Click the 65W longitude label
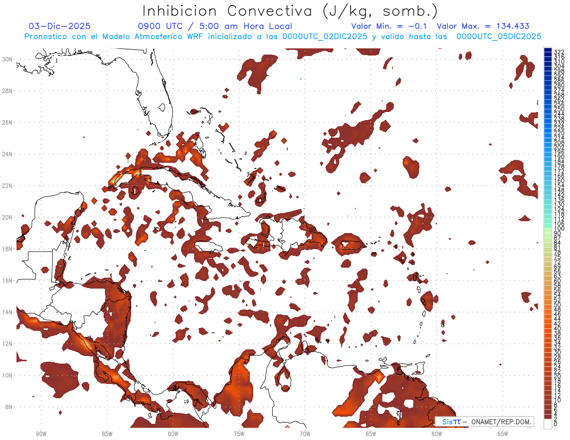The image size is (570, 440). (371, 434)
